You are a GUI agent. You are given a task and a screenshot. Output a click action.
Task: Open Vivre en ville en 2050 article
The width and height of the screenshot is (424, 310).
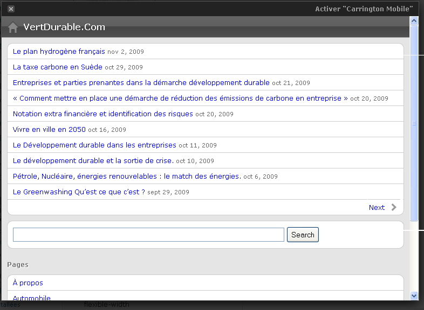click(x=49, y=130)
